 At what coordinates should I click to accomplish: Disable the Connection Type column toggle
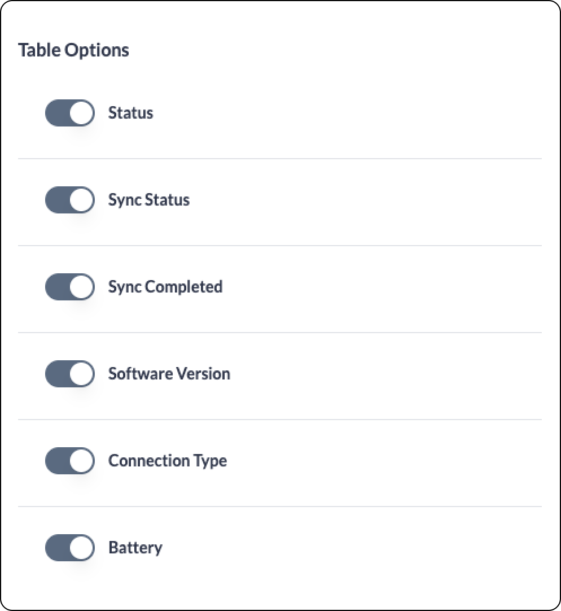coord(70,461)
